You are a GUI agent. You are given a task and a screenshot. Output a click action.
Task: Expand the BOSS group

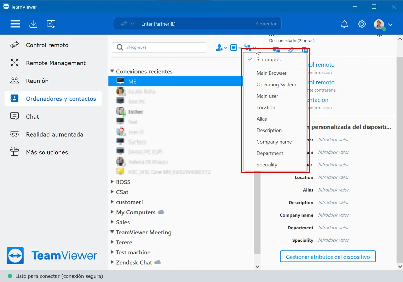pos(112,182)
